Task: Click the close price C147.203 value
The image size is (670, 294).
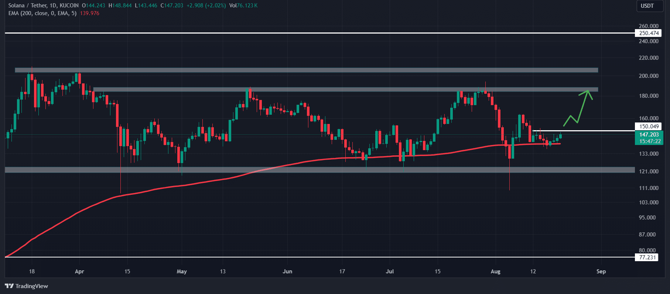Action: [172, 6]
